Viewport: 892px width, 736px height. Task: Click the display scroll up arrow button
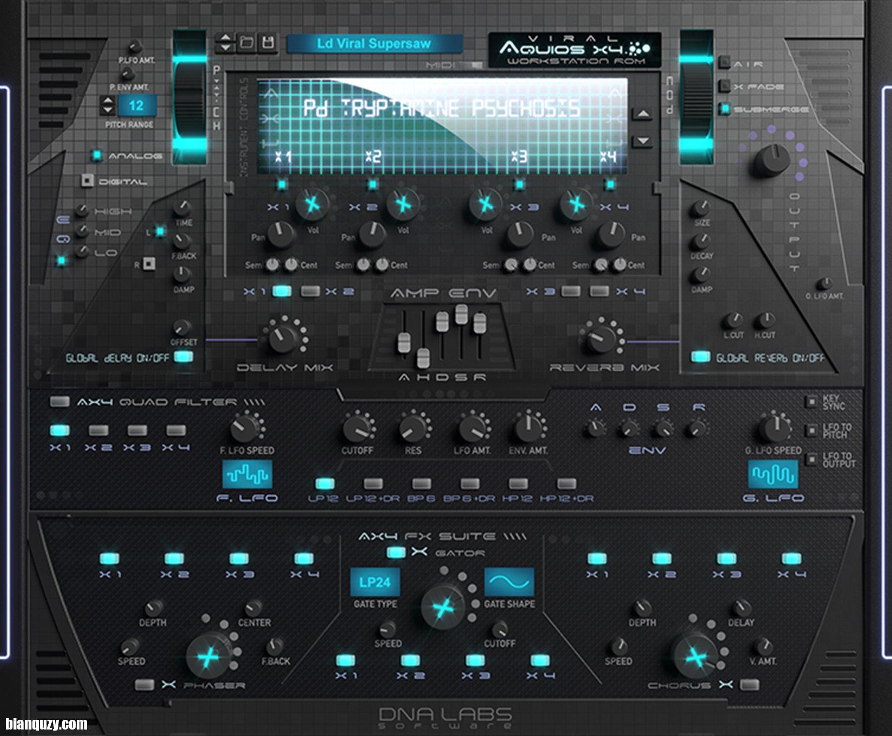(x=643, y=114)
